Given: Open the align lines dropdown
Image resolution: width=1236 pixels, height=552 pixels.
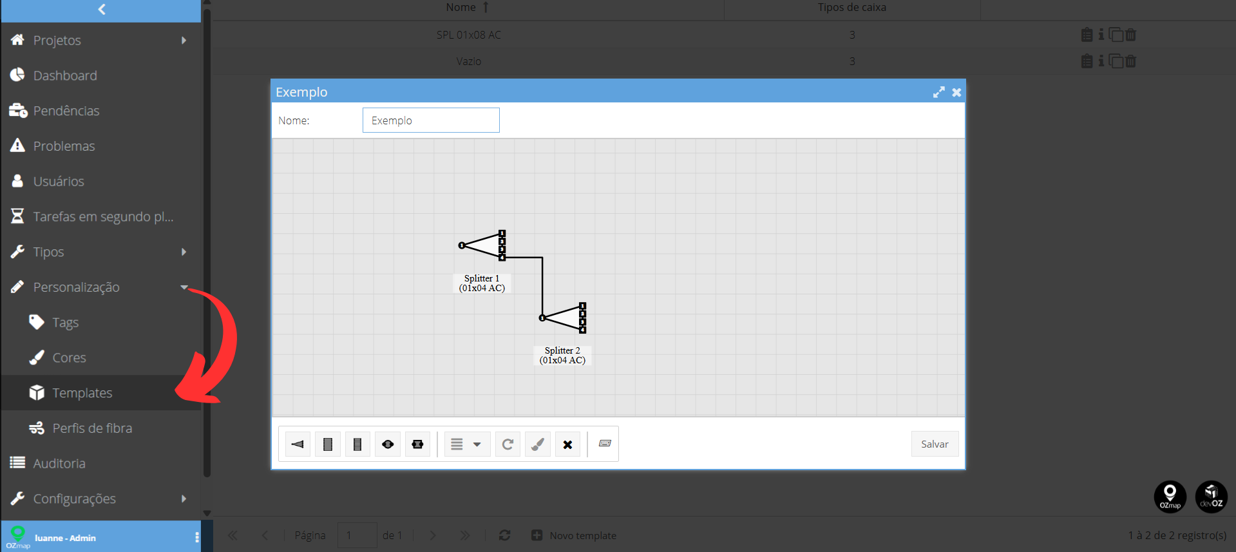Looking at the screenshot, I should coord(467,444).
